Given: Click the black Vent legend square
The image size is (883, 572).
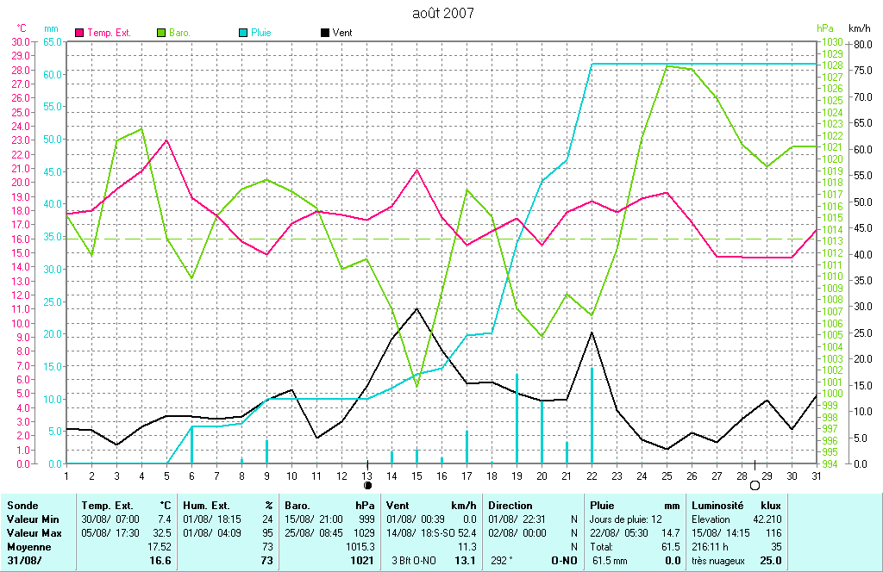Looking at the screenshot, I should click(324, 33).
